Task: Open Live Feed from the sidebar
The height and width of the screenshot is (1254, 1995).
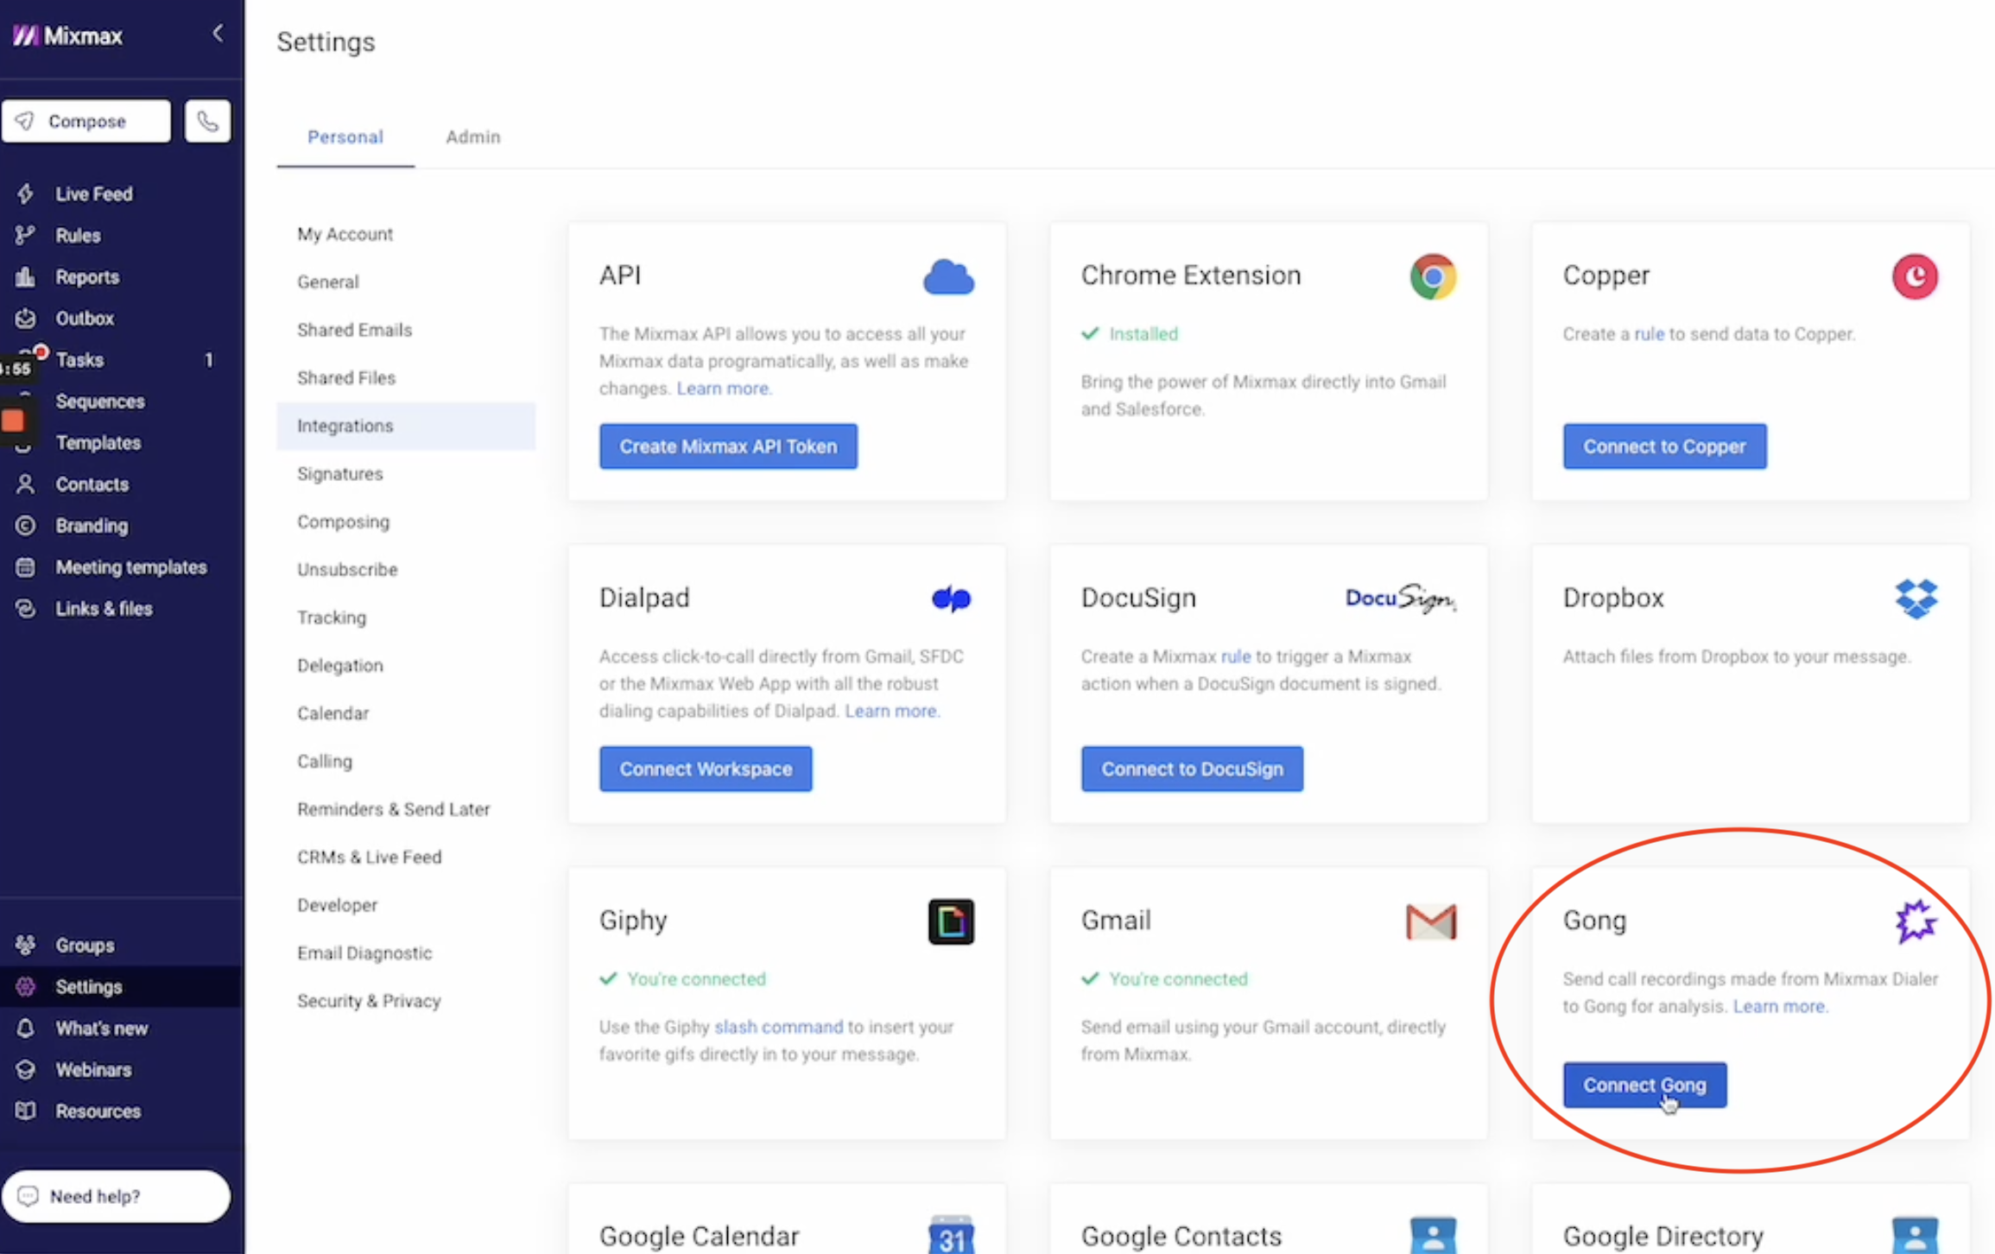Action: coord(93,193)
